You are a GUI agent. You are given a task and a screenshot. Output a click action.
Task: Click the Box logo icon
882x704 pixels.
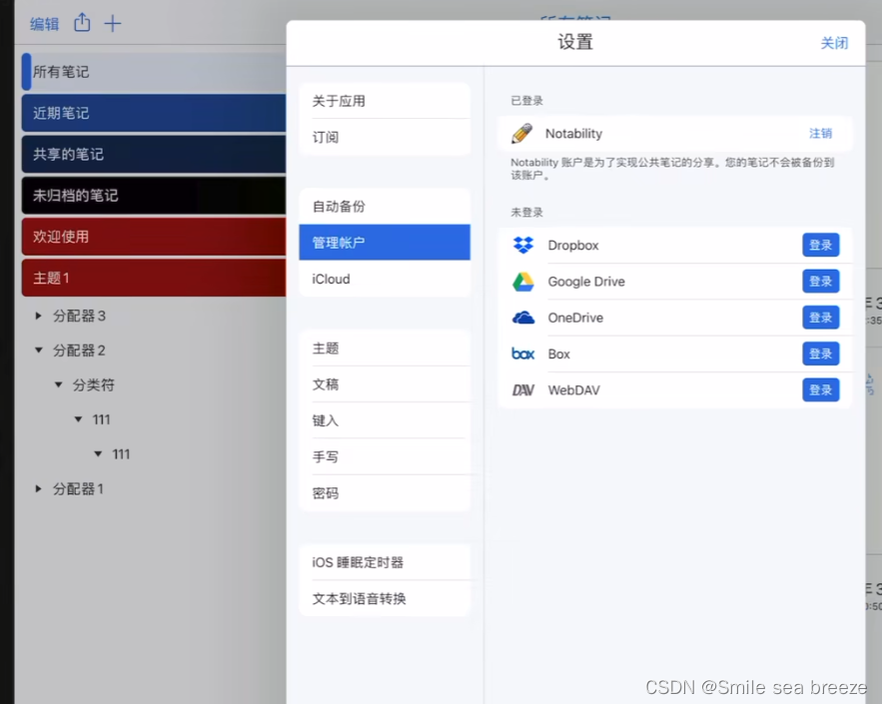coord(522,353)
